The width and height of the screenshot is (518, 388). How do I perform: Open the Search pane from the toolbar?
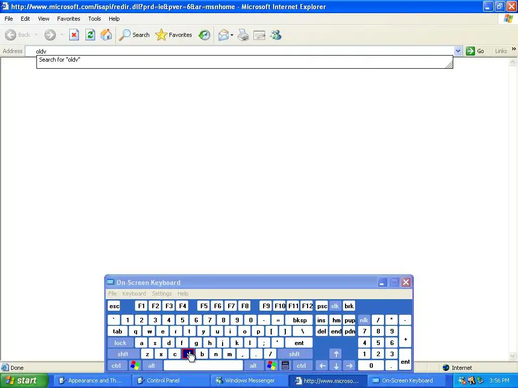(x=135, y=35)
